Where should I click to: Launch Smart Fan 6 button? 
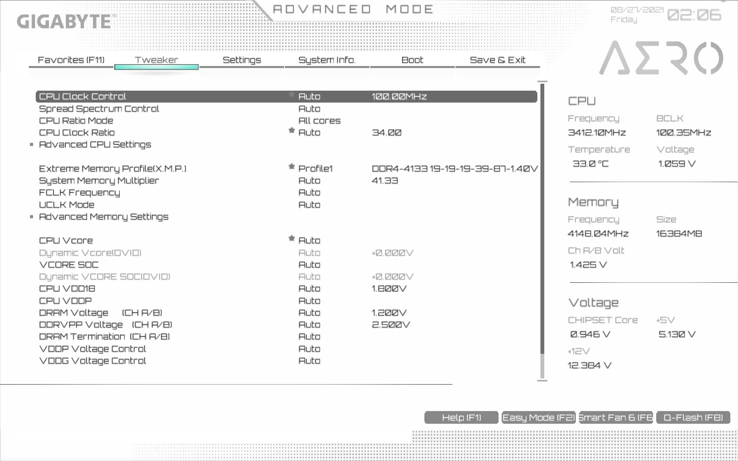(x=616, y=418)
